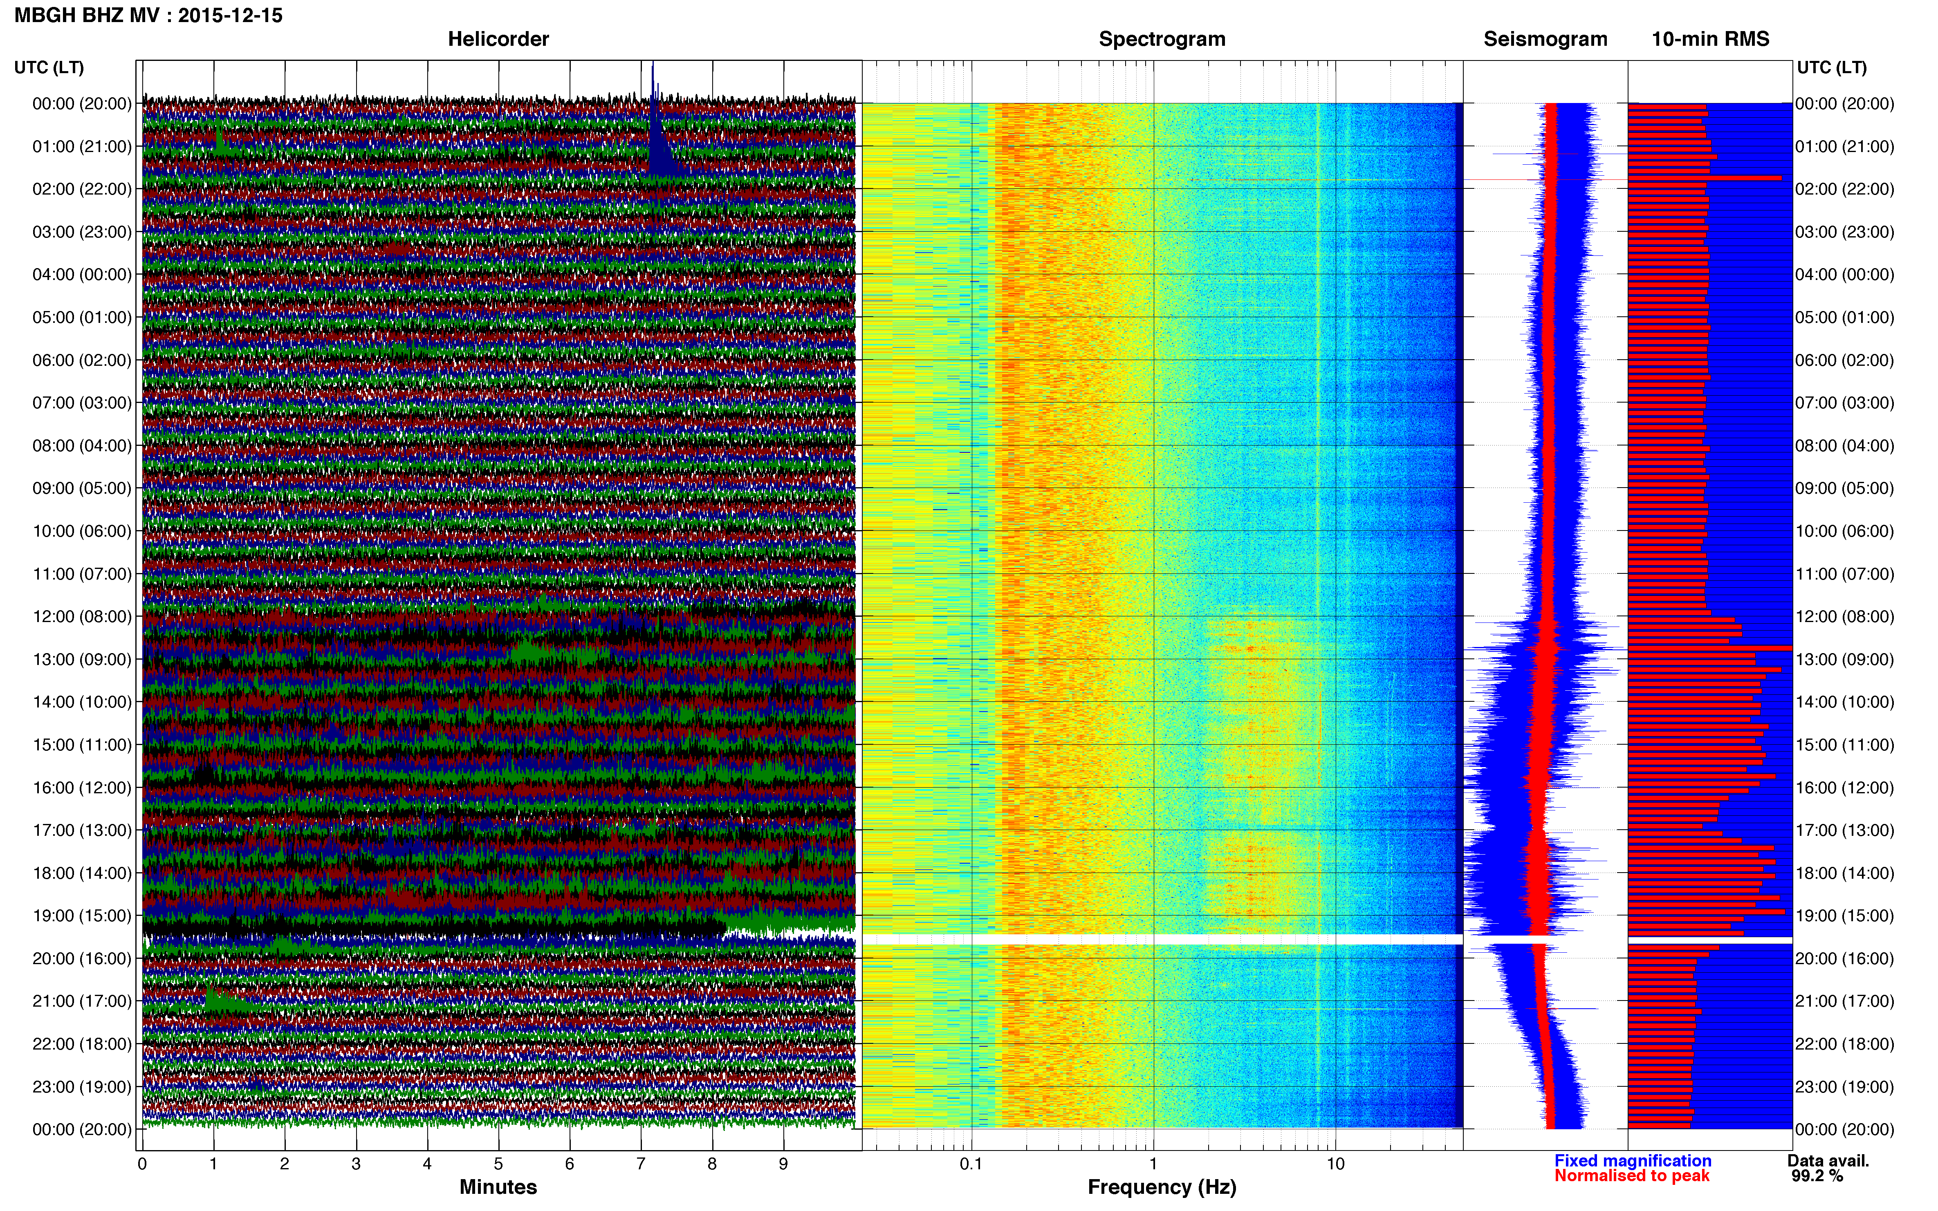Click the Frequency (Hz) axis label
Image resolution: width=1938 pixels, height=1211 pixels.
click(x=1162, y=1187)
